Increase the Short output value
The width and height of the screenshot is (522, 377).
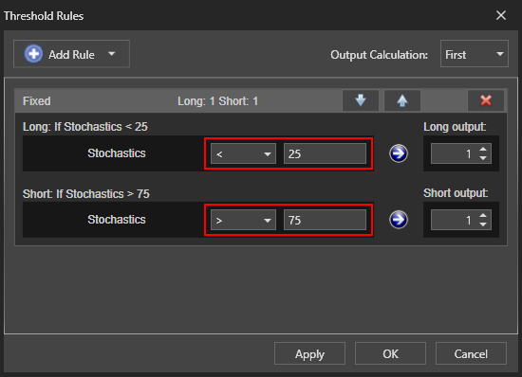(483, 215)
